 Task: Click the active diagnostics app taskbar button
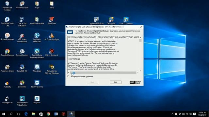(71, 114)
